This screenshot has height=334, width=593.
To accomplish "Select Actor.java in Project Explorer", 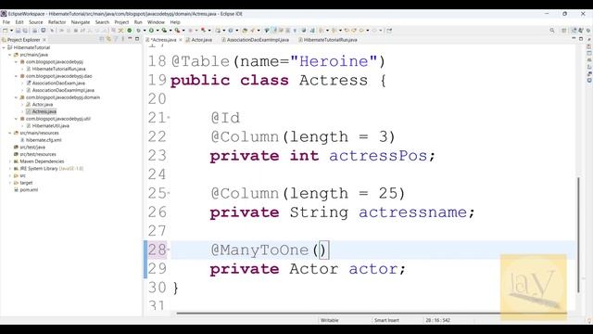I will click(43, 105).
